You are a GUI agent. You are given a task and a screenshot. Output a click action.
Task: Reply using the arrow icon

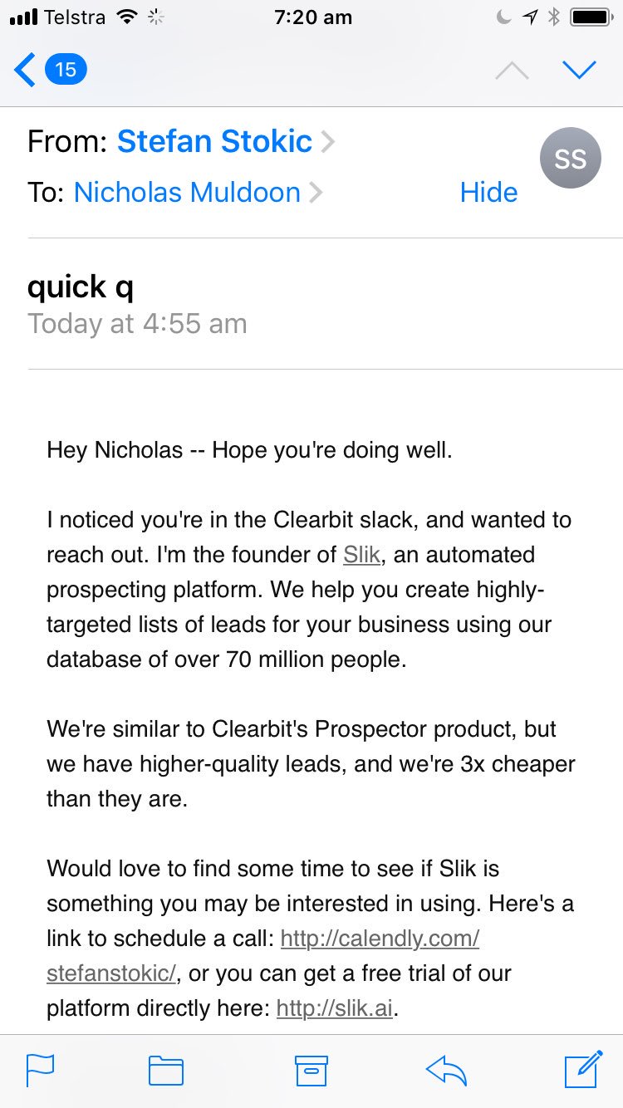point(446,1070)
